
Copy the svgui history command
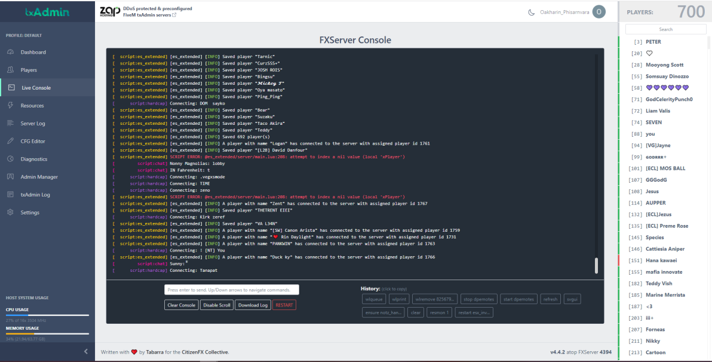coord(572,299)
